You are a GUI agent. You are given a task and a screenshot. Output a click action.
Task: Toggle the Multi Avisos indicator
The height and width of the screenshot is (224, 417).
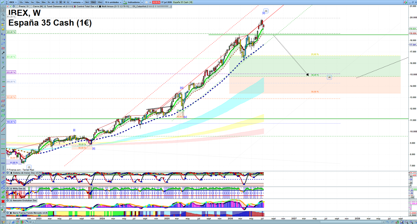click(x=100, y=7)
